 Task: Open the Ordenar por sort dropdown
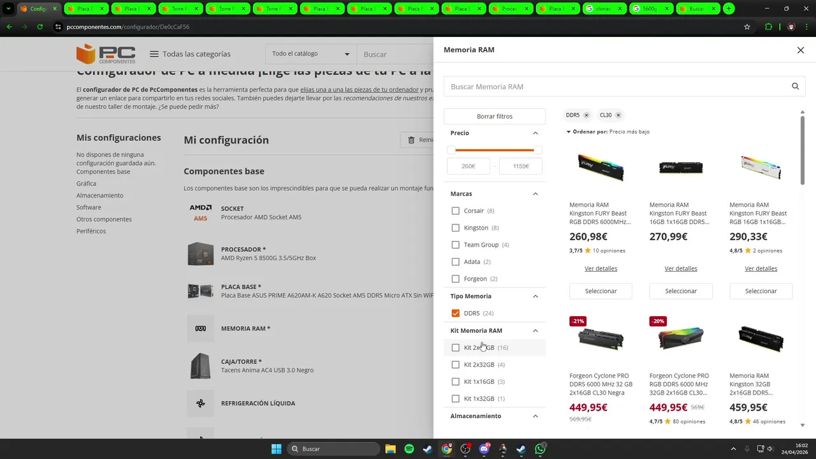608,131
